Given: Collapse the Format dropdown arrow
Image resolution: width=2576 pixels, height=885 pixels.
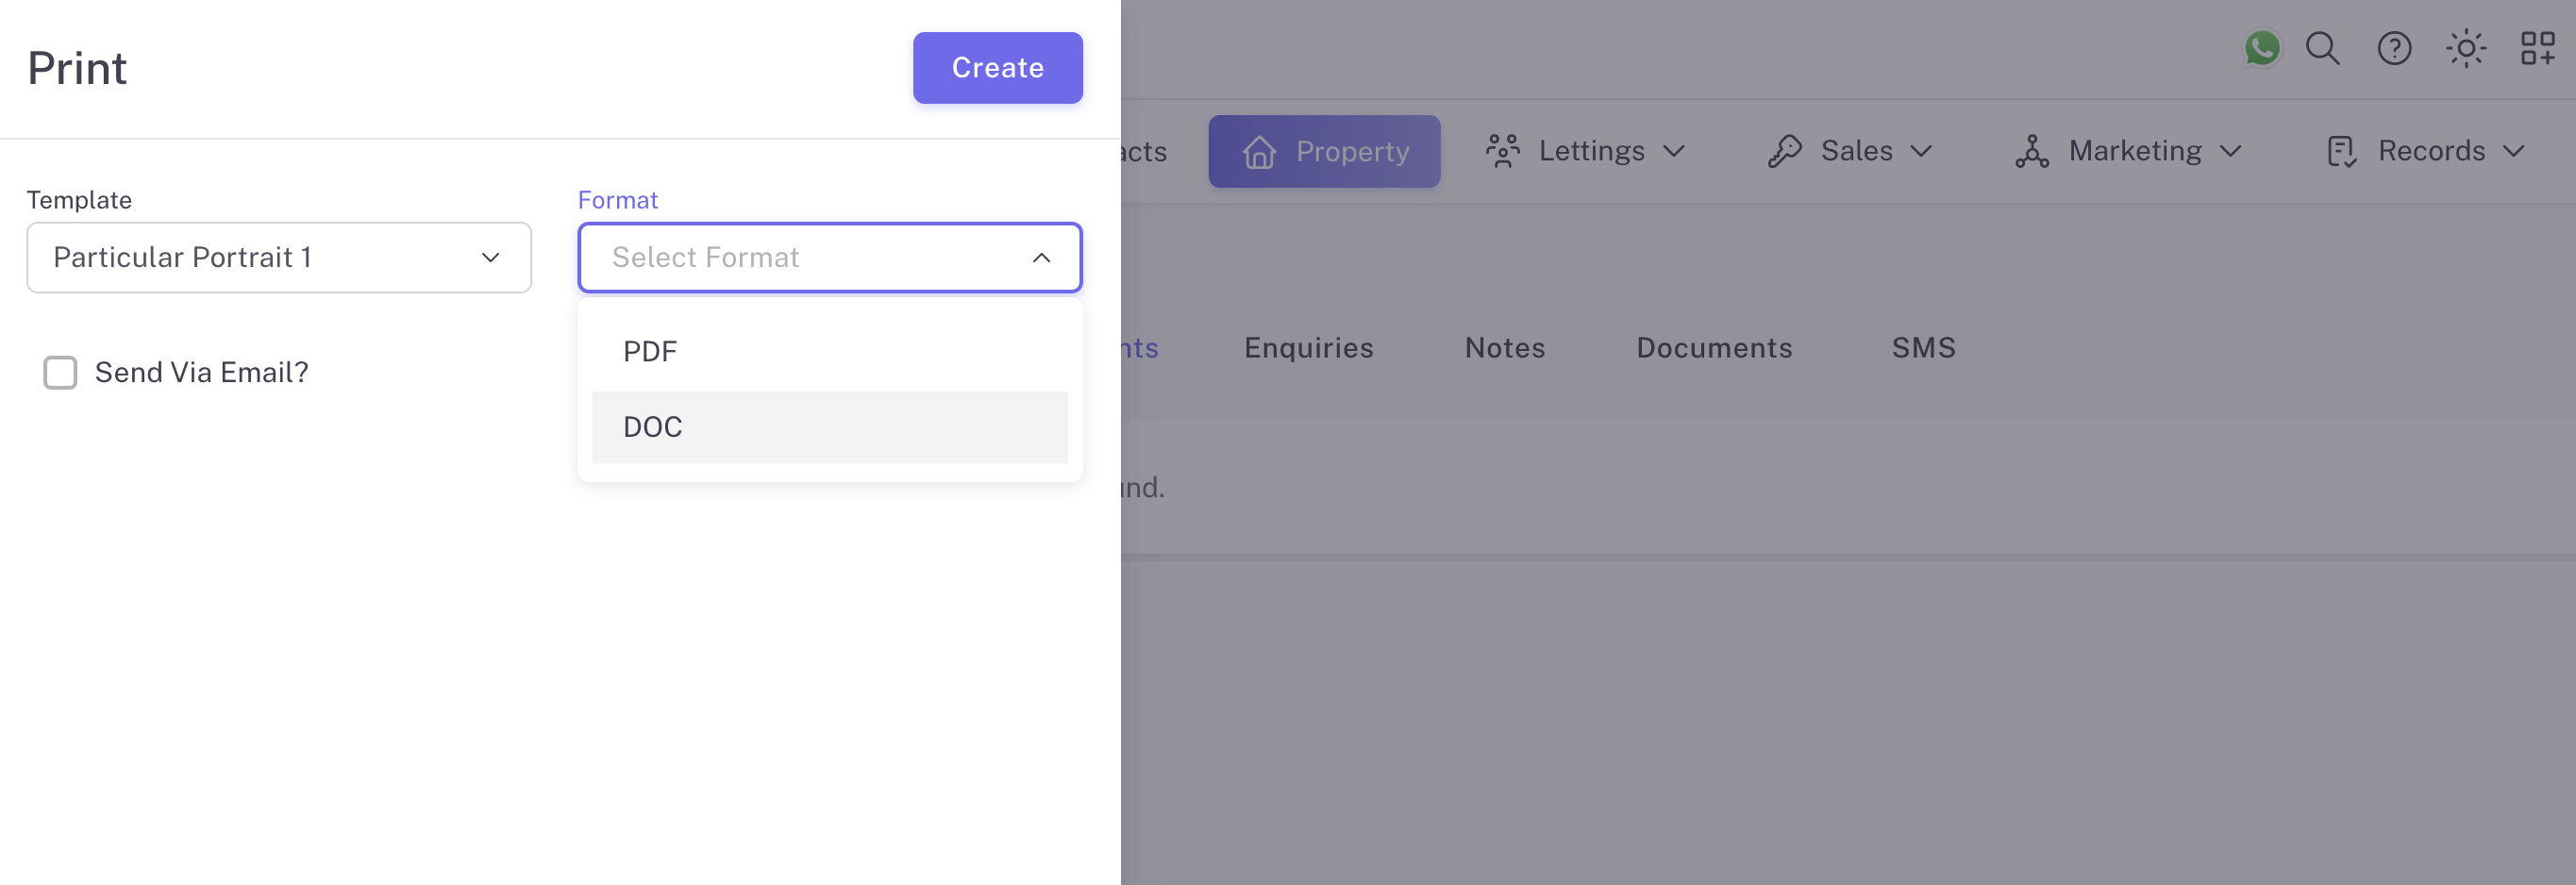Looking at the screenshot, I should tap(1041, 258).
